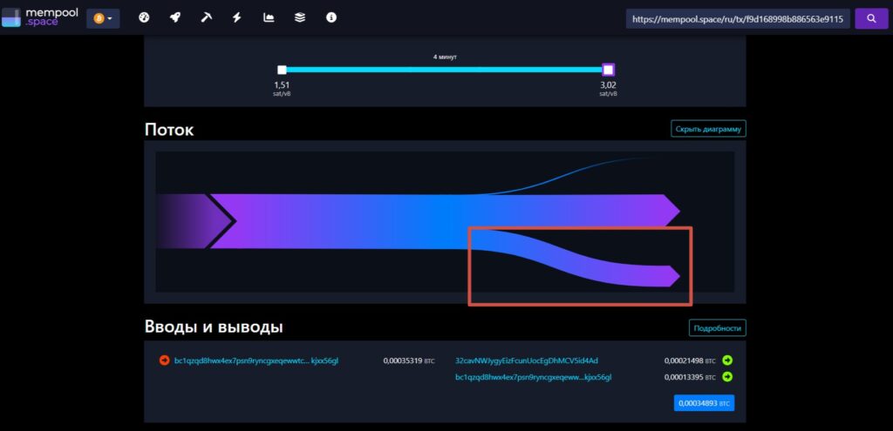Click the blue 0,00034893 BTC total button

point(704,403)
